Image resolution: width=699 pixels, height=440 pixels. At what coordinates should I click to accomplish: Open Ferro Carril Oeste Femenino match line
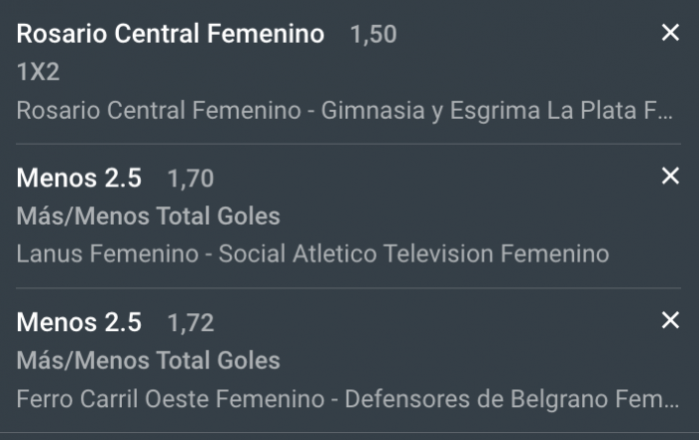(x=170, y=399)
